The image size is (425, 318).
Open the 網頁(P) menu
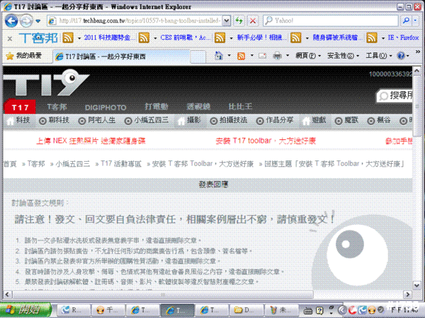[308, 56]
